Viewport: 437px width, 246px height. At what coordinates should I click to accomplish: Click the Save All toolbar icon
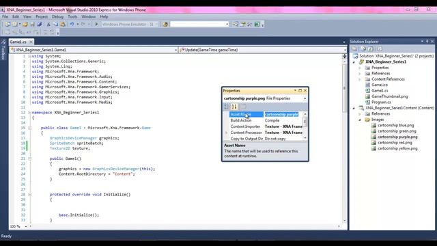tap(40, 25)
